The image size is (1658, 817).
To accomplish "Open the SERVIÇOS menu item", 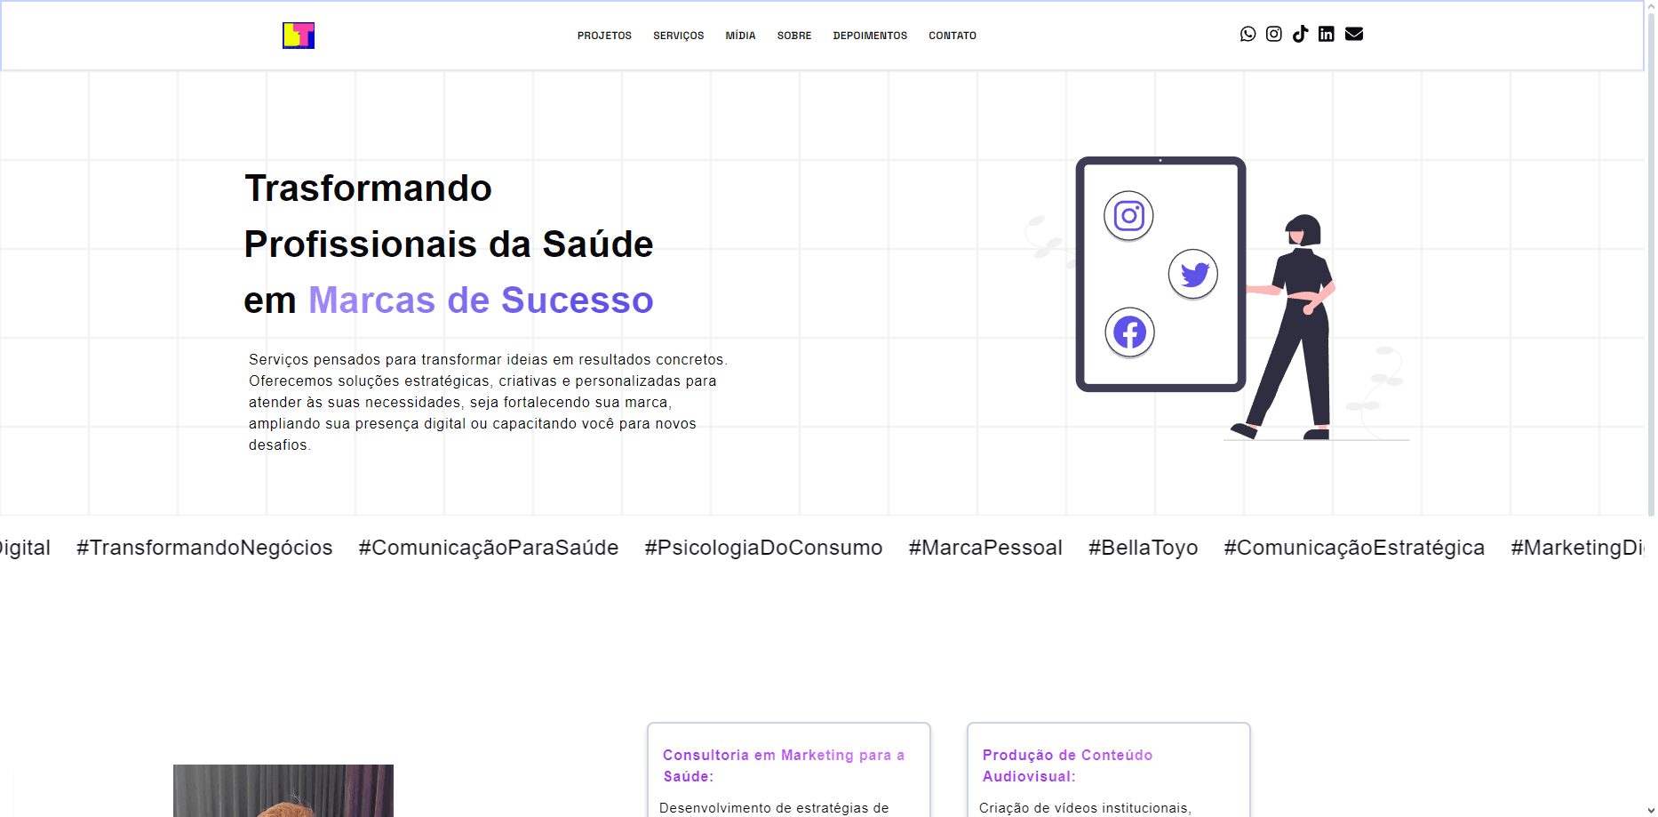I will coord(679,36).
